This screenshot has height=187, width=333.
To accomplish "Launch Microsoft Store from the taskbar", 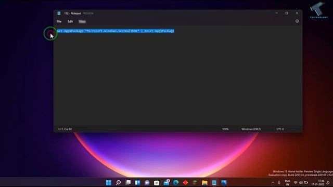I will [157, 182].
